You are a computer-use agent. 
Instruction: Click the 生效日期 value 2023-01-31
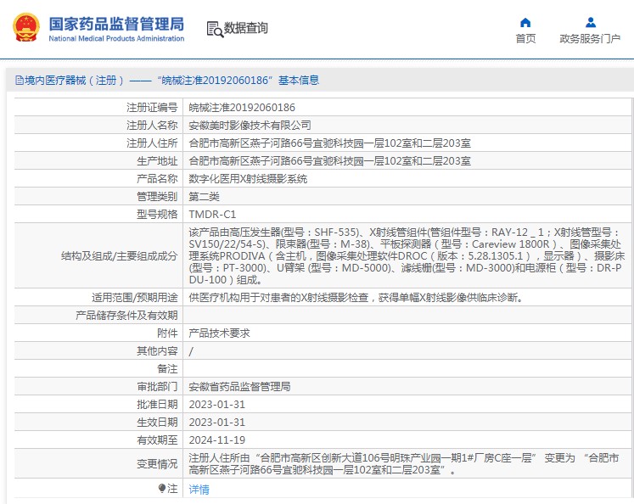[217, 422]
